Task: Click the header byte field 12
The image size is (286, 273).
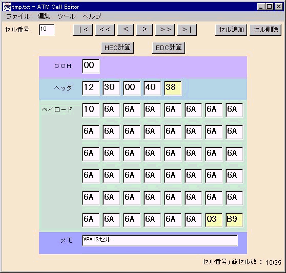Action: click(x=91, y=88)
